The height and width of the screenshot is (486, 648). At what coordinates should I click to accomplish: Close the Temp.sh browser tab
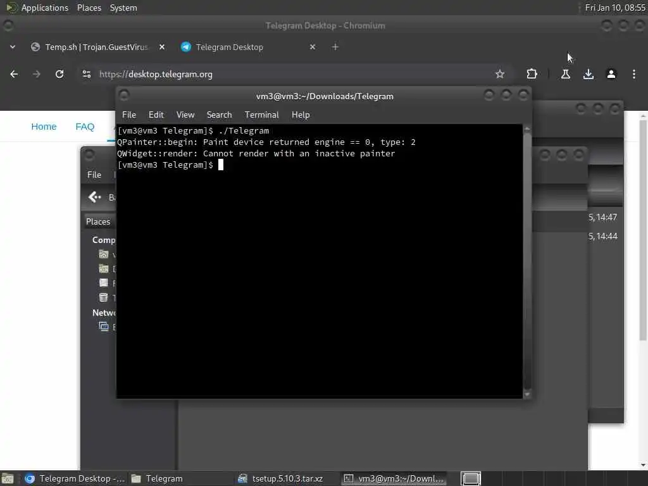click(162, 47)
